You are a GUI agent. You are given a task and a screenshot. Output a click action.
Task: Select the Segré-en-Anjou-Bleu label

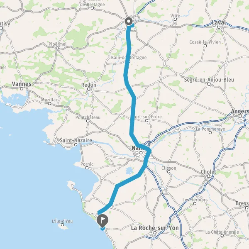(x=209, y=80)
